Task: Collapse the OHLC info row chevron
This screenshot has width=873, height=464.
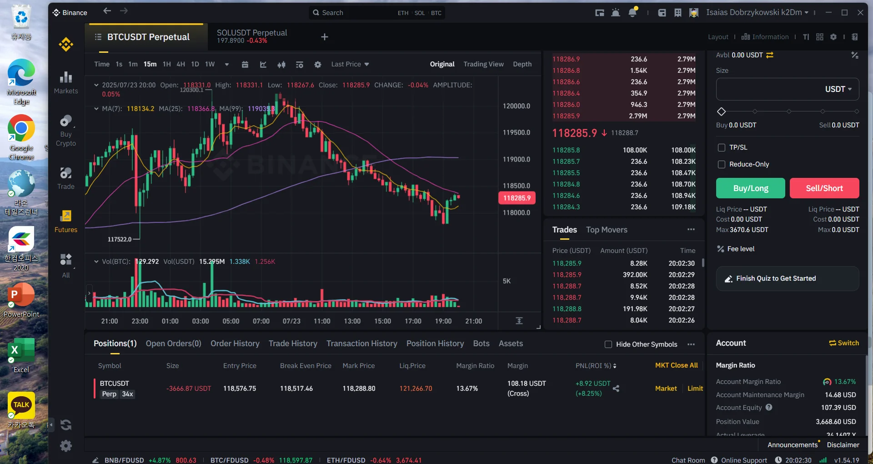Action: click(x=96, y=85)
